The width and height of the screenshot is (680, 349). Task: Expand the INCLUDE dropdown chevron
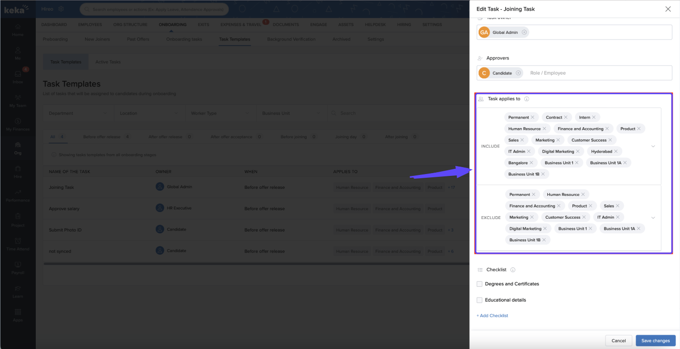tap(653, 146)
